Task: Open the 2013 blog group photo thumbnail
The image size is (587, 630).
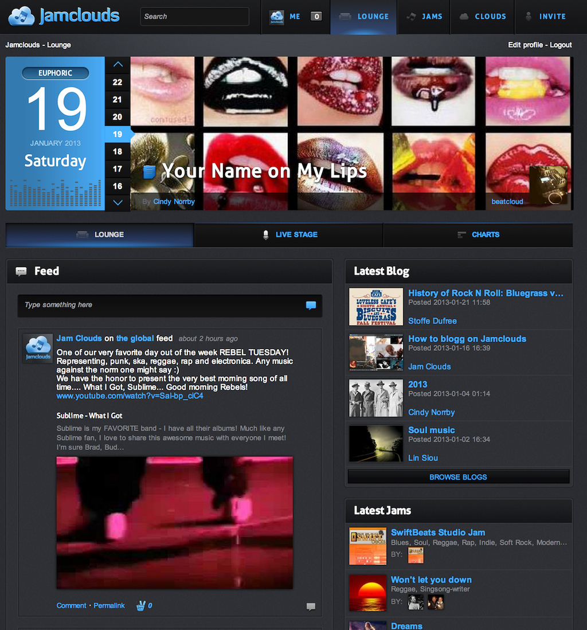Action: (375, 398)
